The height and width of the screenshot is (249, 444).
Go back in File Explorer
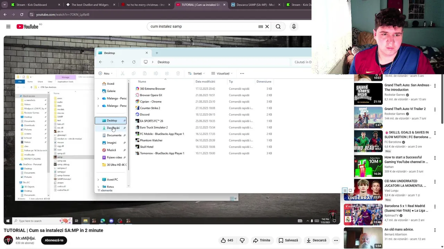click(x=101, y=62)
